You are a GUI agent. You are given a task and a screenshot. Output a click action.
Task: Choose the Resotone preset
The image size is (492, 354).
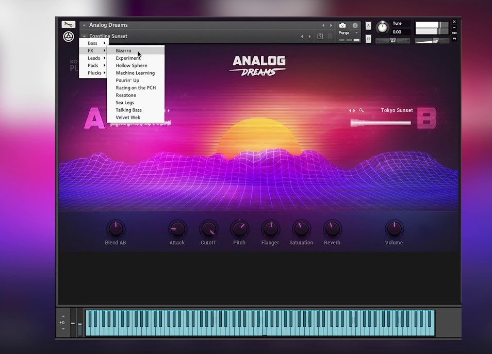[136, 95]
